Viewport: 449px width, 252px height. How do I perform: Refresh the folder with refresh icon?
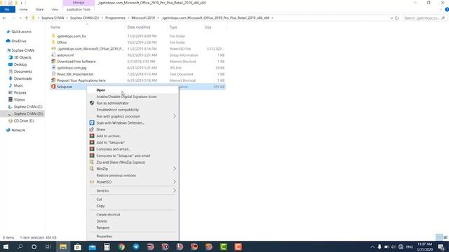coord(397,18)
